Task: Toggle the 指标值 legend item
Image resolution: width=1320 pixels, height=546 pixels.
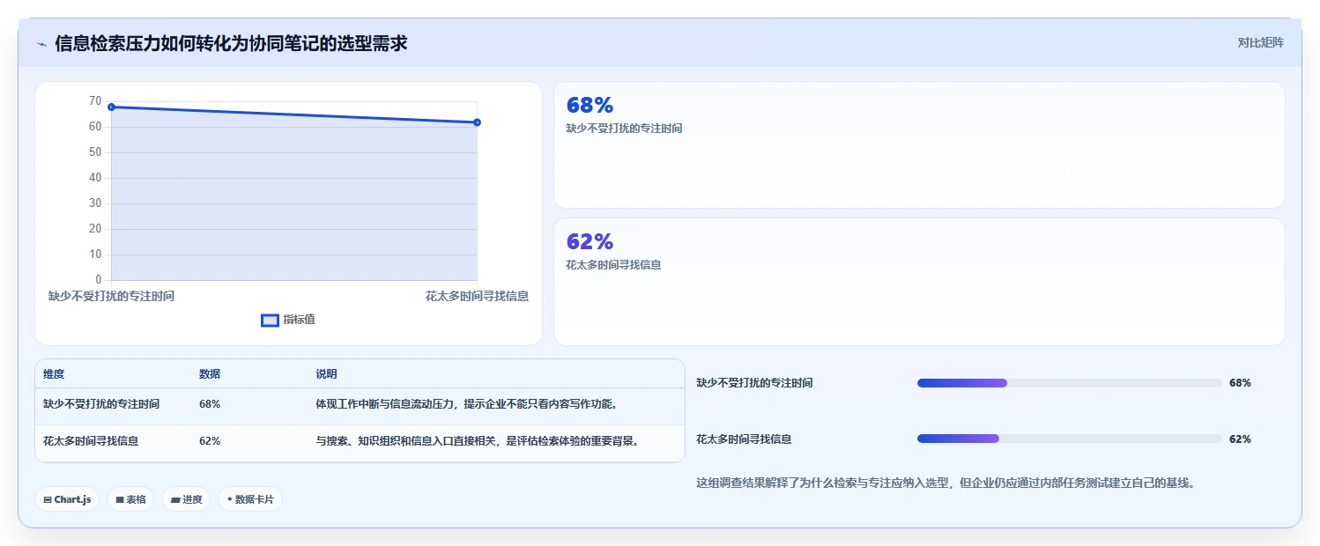Action: [287, 320]
